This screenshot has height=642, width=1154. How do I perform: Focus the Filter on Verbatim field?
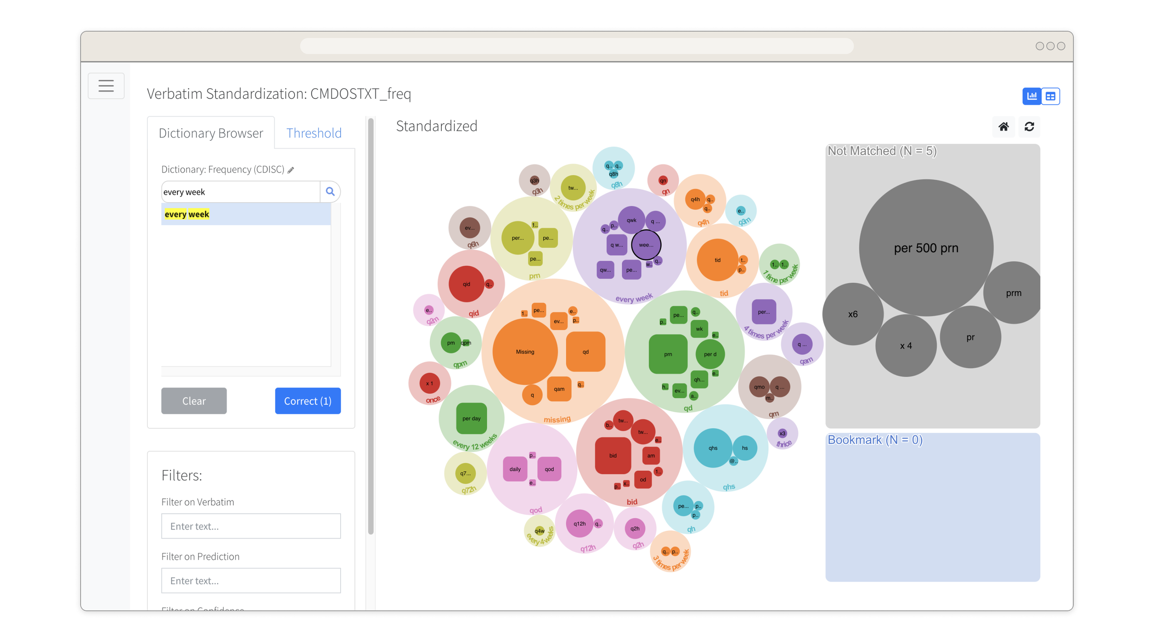(251, 526)
